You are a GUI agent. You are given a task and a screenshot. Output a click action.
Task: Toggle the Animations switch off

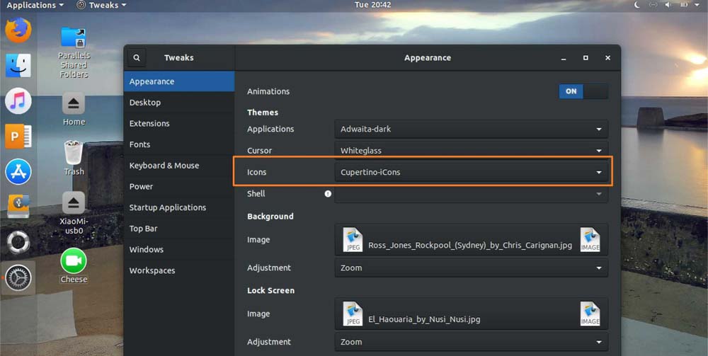click(x=583, y=91)
